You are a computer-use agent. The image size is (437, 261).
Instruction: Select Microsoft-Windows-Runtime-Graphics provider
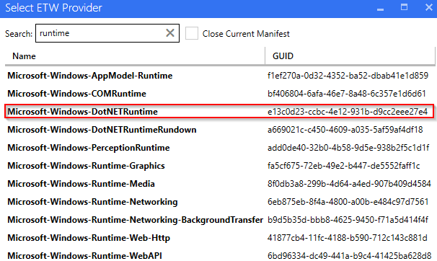86,166
